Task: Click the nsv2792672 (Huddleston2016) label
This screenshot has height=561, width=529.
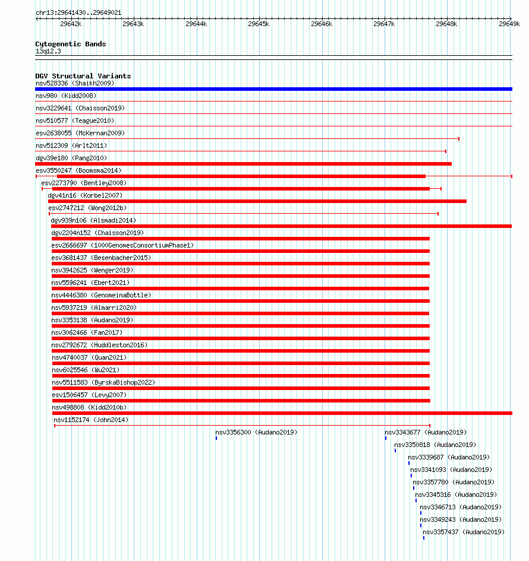Action: tap(99, 346)
